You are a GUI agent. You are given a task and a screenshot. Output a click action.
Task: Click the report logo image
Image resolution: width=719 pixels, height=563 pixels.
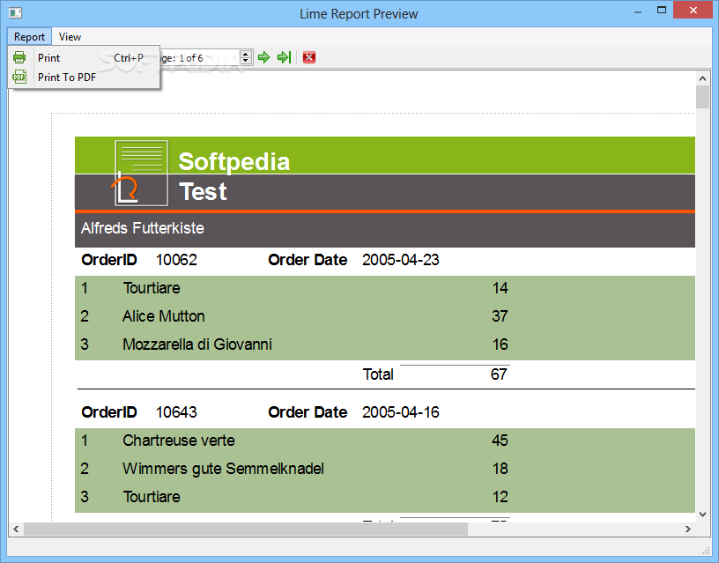(141, 173)
